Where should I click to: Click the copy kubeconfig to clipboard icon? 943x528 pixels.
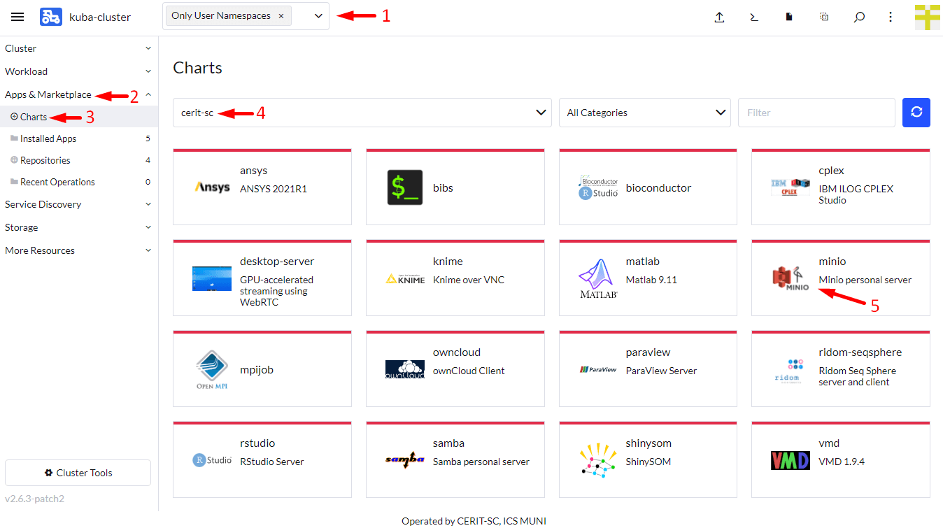[x=824, y=17]
